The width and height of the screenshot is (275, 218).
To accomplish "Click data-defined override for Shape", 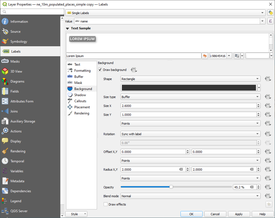I will click(x=268, y=79).
